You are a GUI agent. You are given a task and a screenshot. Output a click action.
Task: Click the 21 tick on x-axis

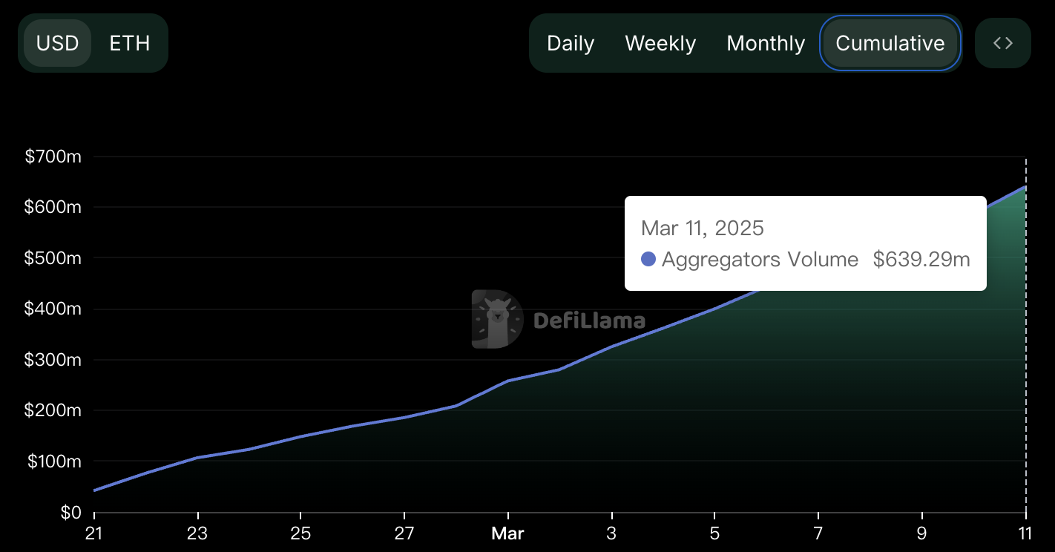coord(94,533)
